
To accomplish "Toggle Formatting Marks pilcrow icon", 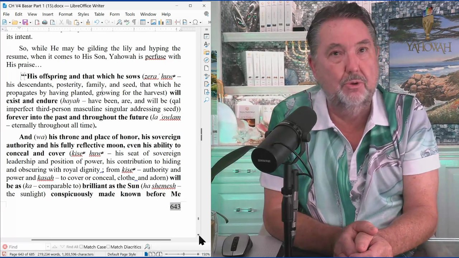I will point(134,22).
